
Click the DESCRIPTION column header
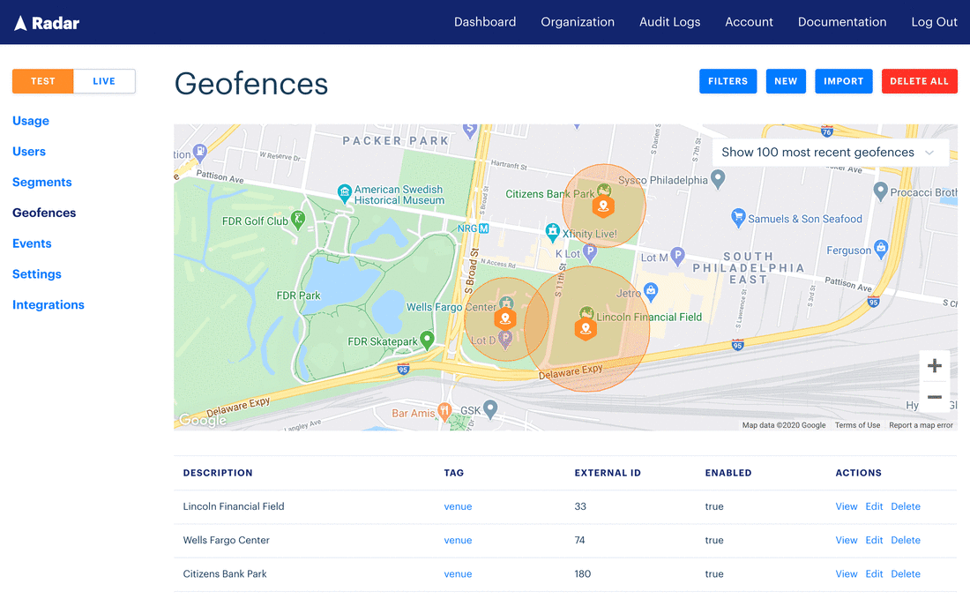(x=218, y=473)
